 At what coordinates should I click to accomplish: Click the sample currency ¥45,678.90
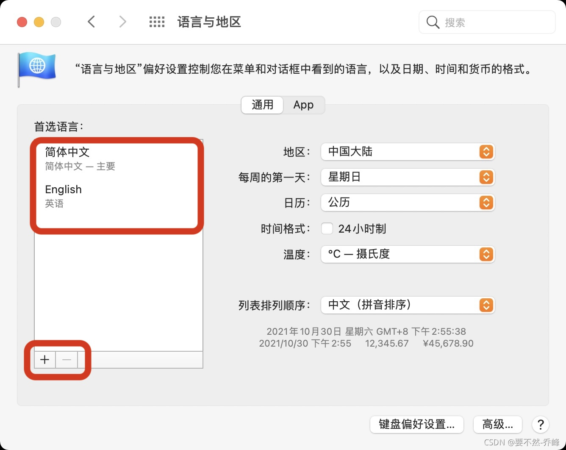pyautogui.click(x=448, y=343)
